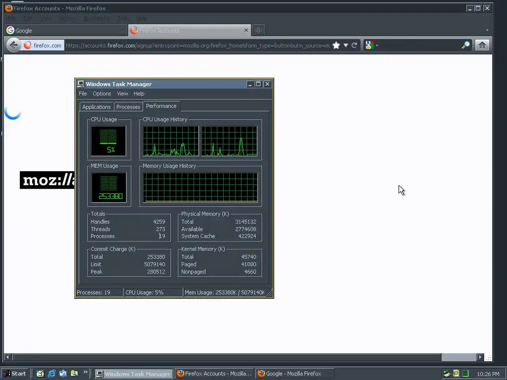Switch to the Google browser tab
Image resolution: width=507 pixels, height=380 pixels.
(x=66, y=30)
